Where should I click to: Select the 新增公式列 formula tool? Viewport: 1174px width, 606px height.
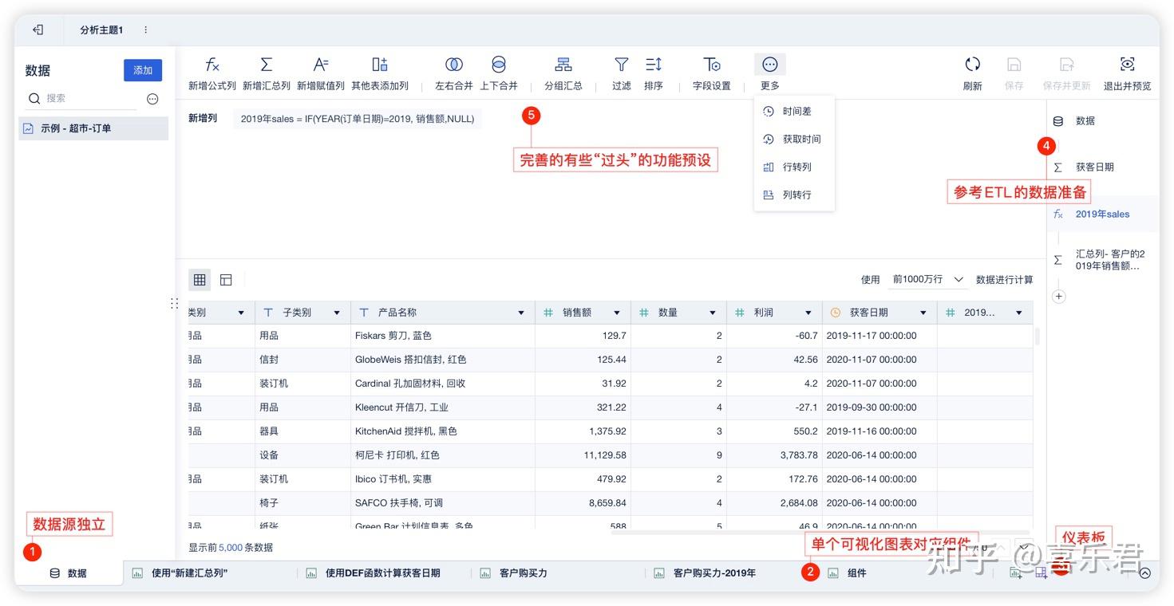212,72
